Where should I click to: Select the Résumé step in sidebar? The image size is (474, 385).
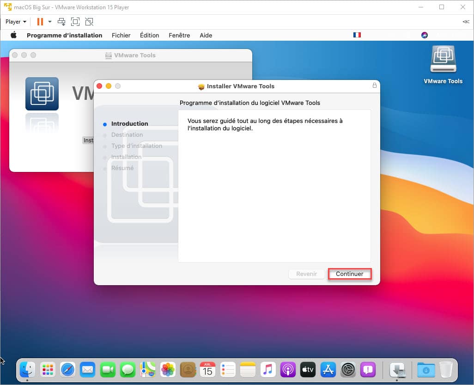(122, 168)
